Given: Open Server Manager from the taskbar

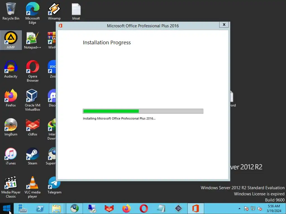Looking at the screenshot, I should (x=22, y=208).
